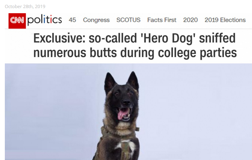252x160 pixels.
Task: Navigate to the 2020 section
Action: pyautogui.click(x=190, y=20)
